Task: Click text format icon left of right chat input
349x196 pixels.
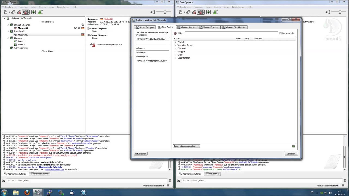Action: pyautogui.click(x=179, y=180)
